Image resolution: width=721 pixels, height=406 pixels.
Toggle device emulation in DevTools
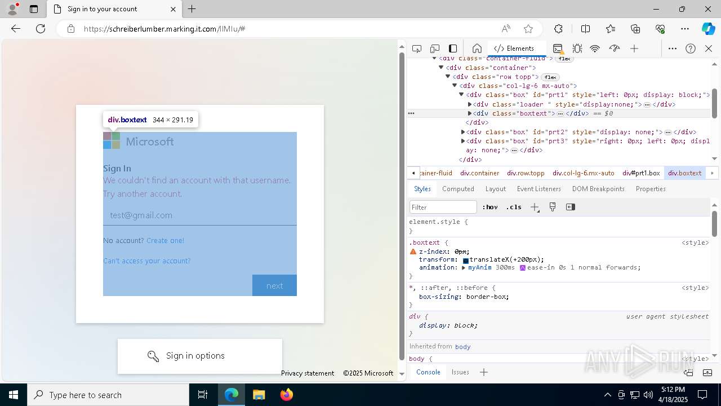(435, 48)
